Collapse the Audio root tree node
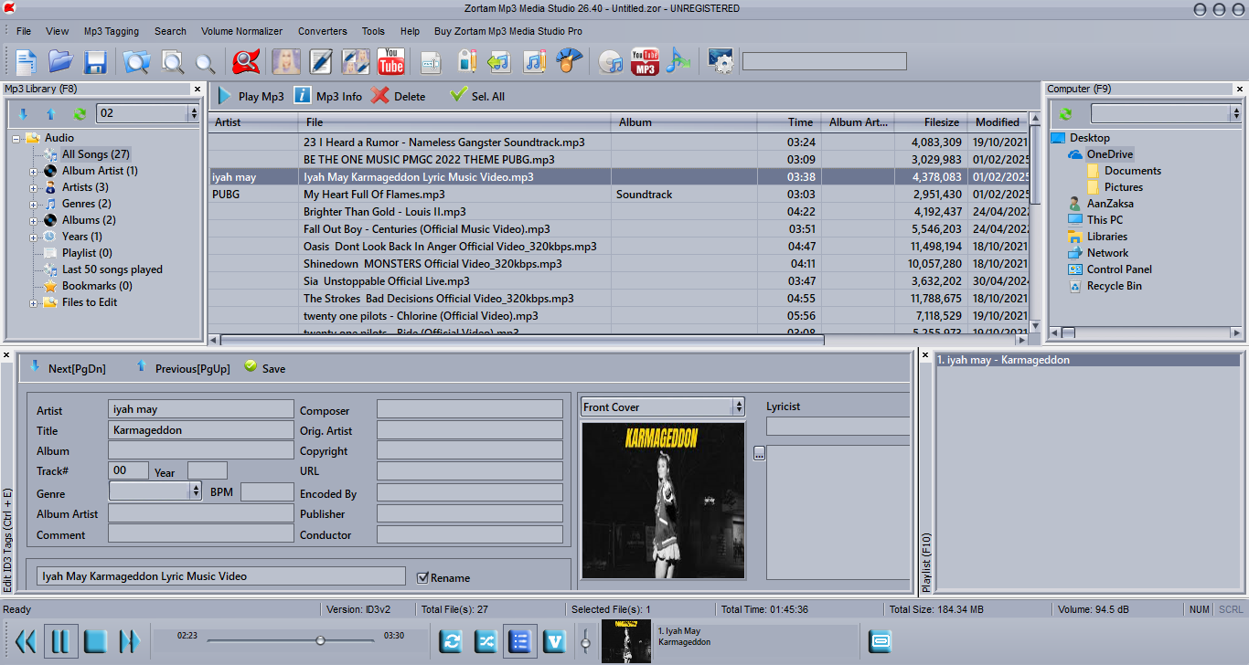 [x=16, y=138]
